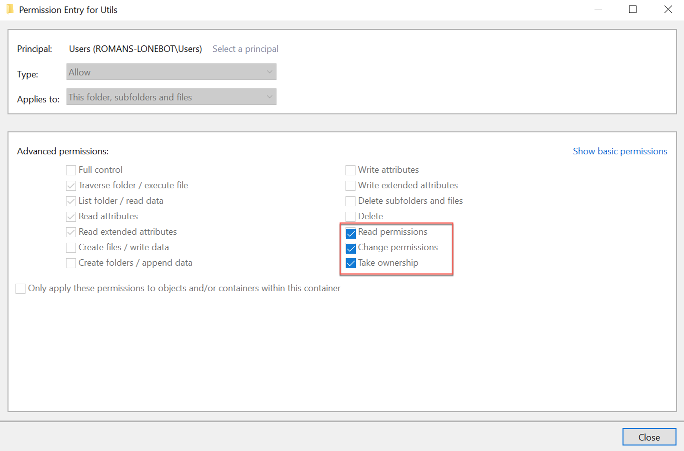Check Create folders / append data
Viewport: 684px width, 451px height.
(71, 263)
